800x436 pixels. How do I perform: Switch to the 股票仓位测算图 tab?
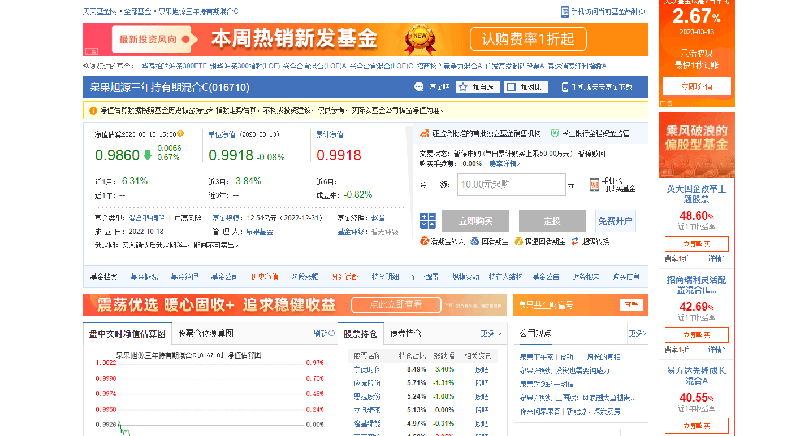click(x=205, y=333)
